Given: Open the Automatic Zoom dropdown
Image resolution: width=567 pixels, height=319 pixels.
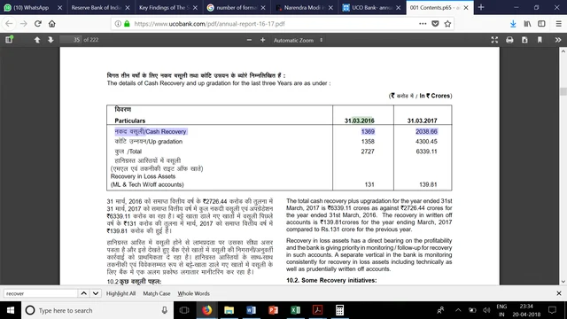Looking at the screenshot, I should tap(298, 40).
